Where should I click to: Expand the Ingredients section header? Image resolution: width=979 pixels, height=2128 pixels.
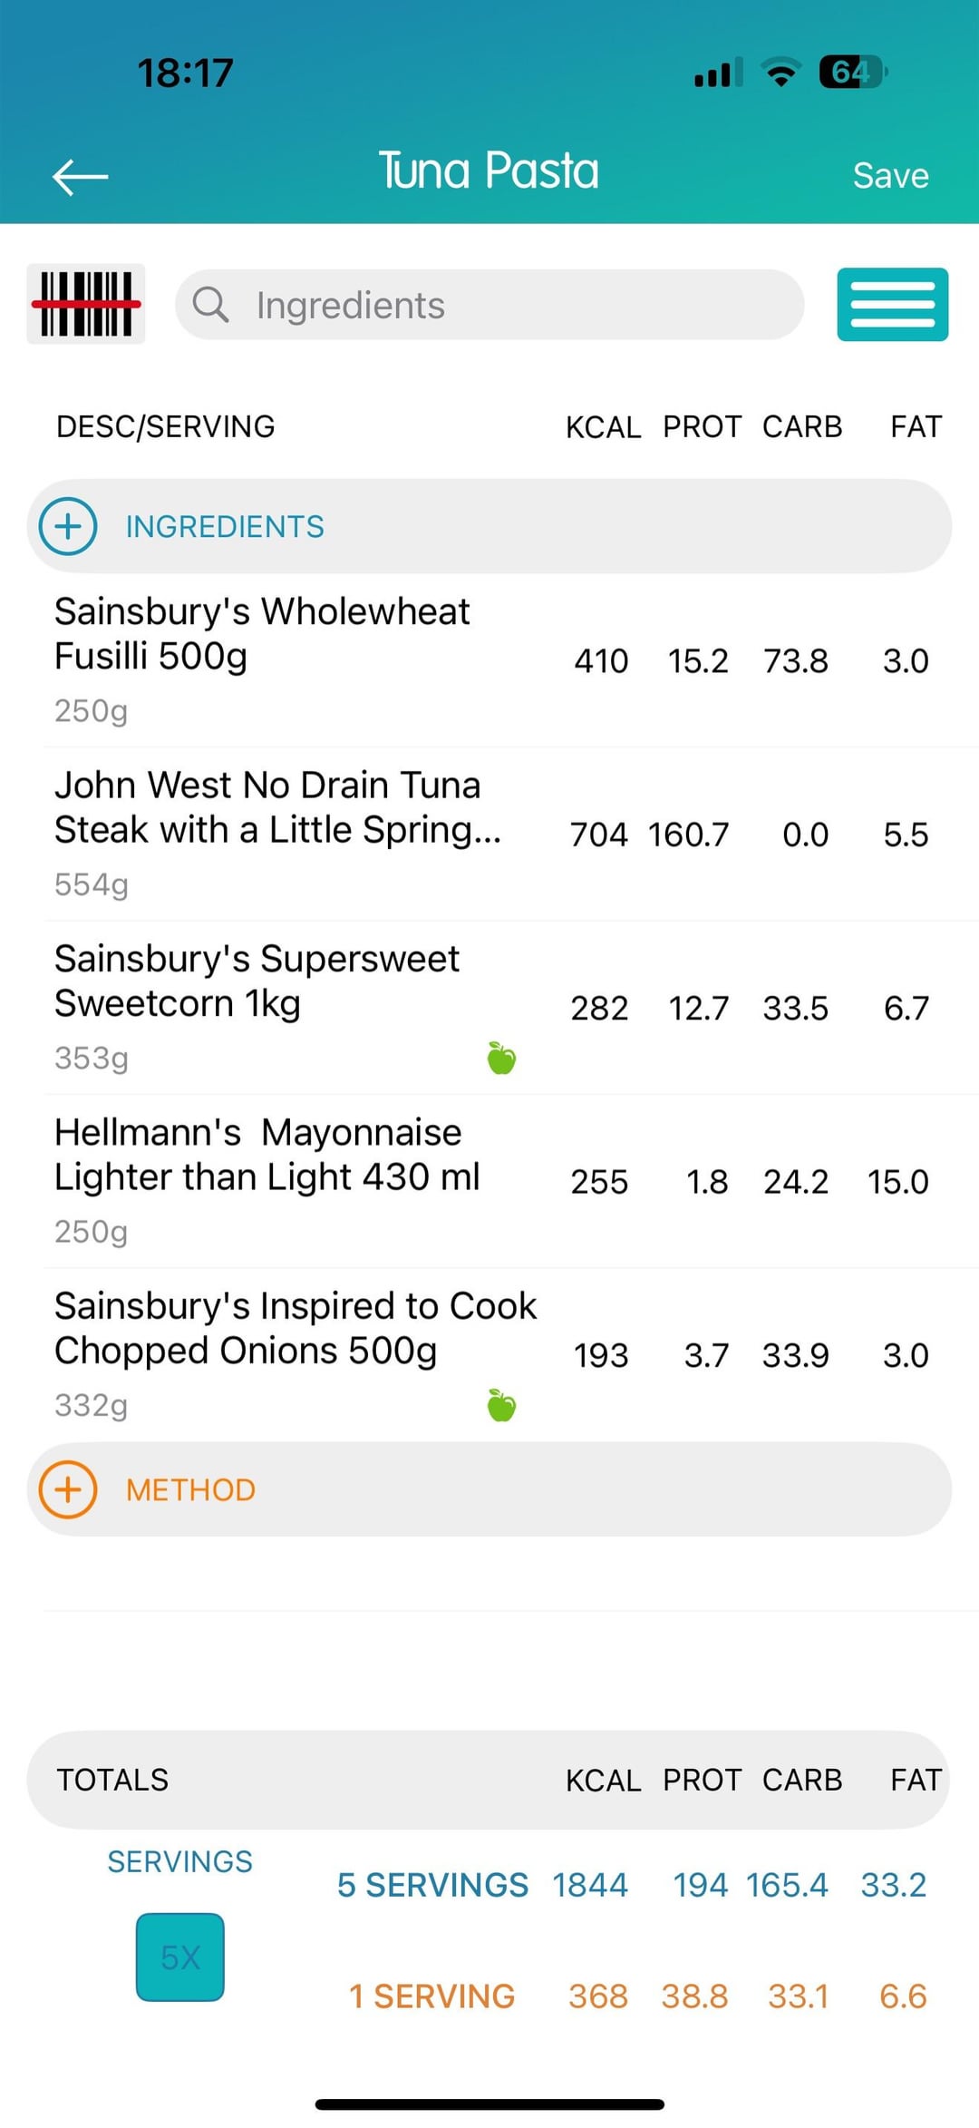pyautogui.click(x=489, y=526)
